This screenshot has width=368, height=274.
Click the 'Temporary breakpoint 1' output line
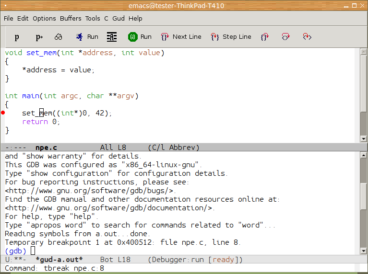[123, 242]
